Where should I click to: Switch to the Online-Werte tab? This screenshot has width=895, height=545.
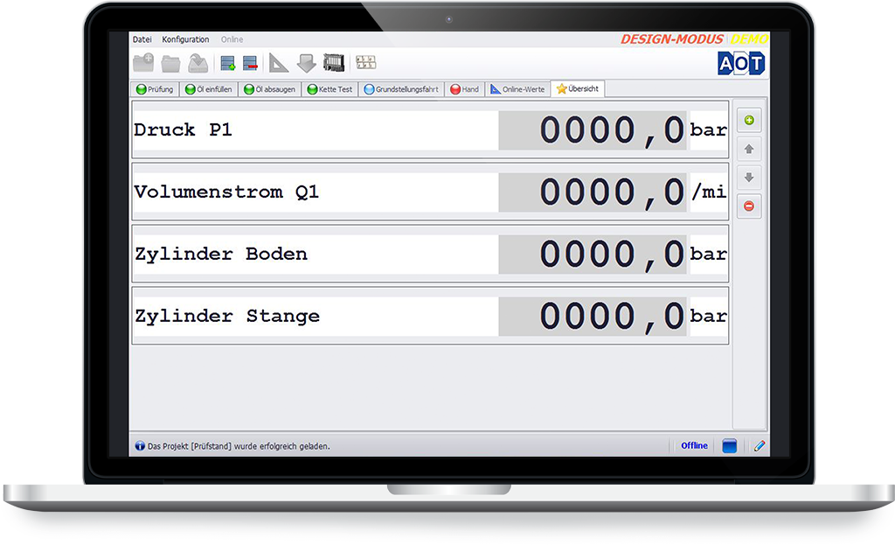click(517, 89)
